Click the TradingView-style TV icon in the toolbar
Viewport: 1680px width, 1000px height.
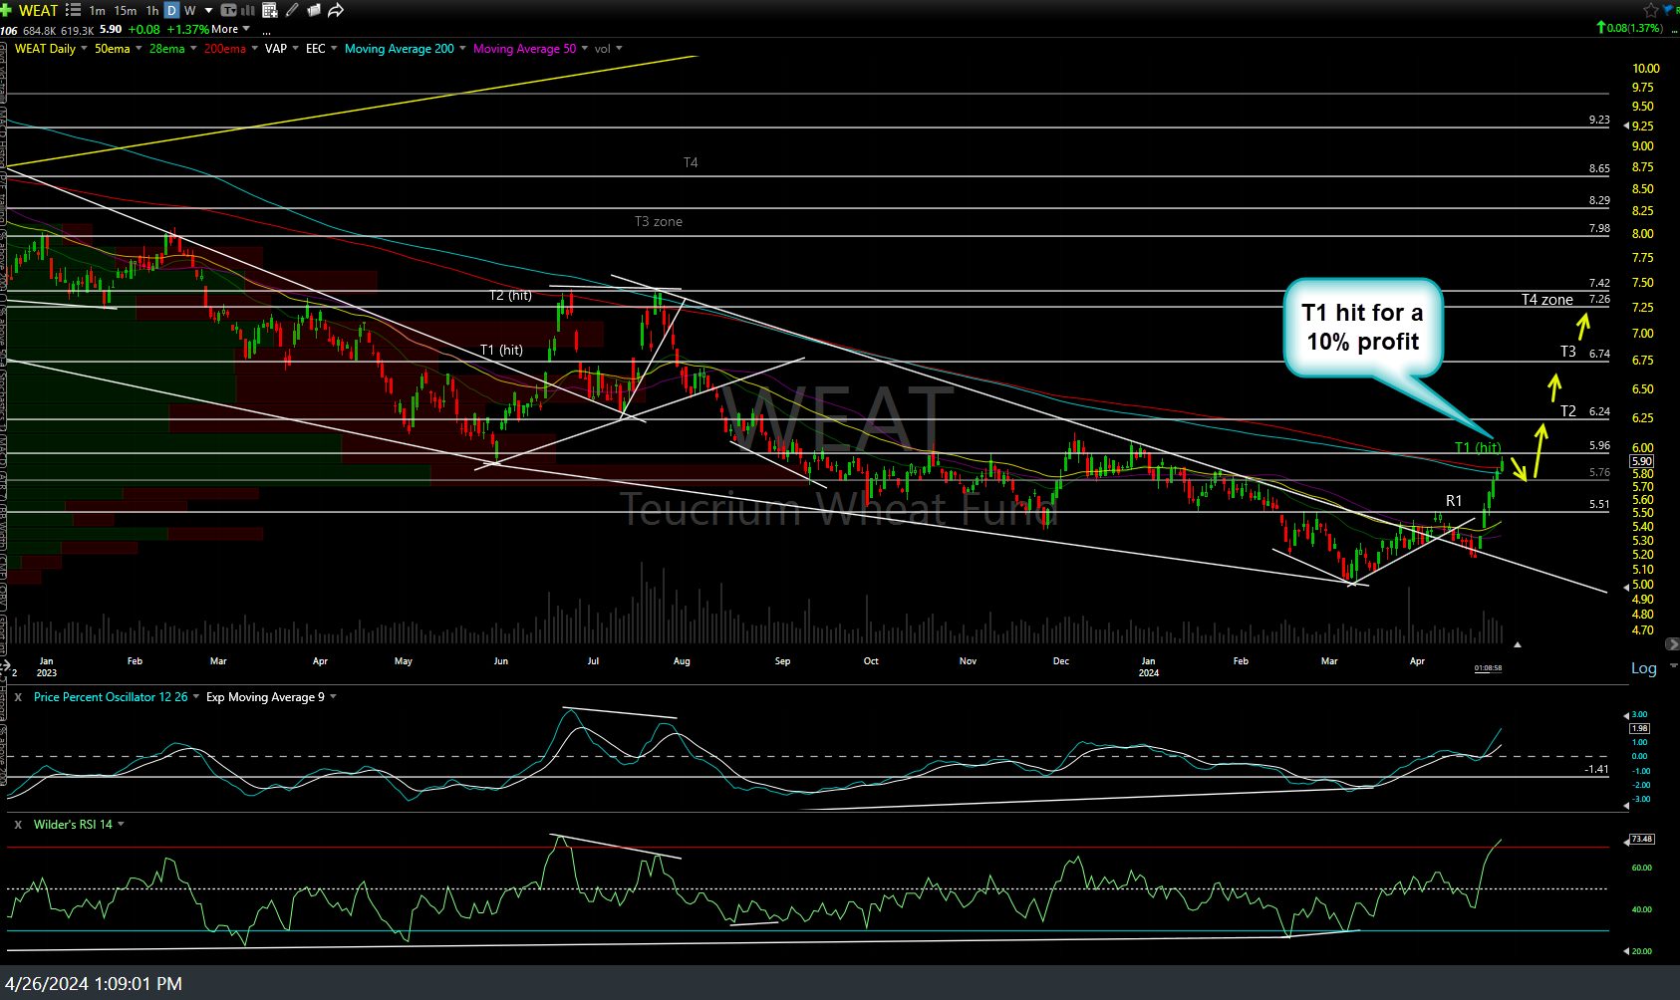pos(228,10)
